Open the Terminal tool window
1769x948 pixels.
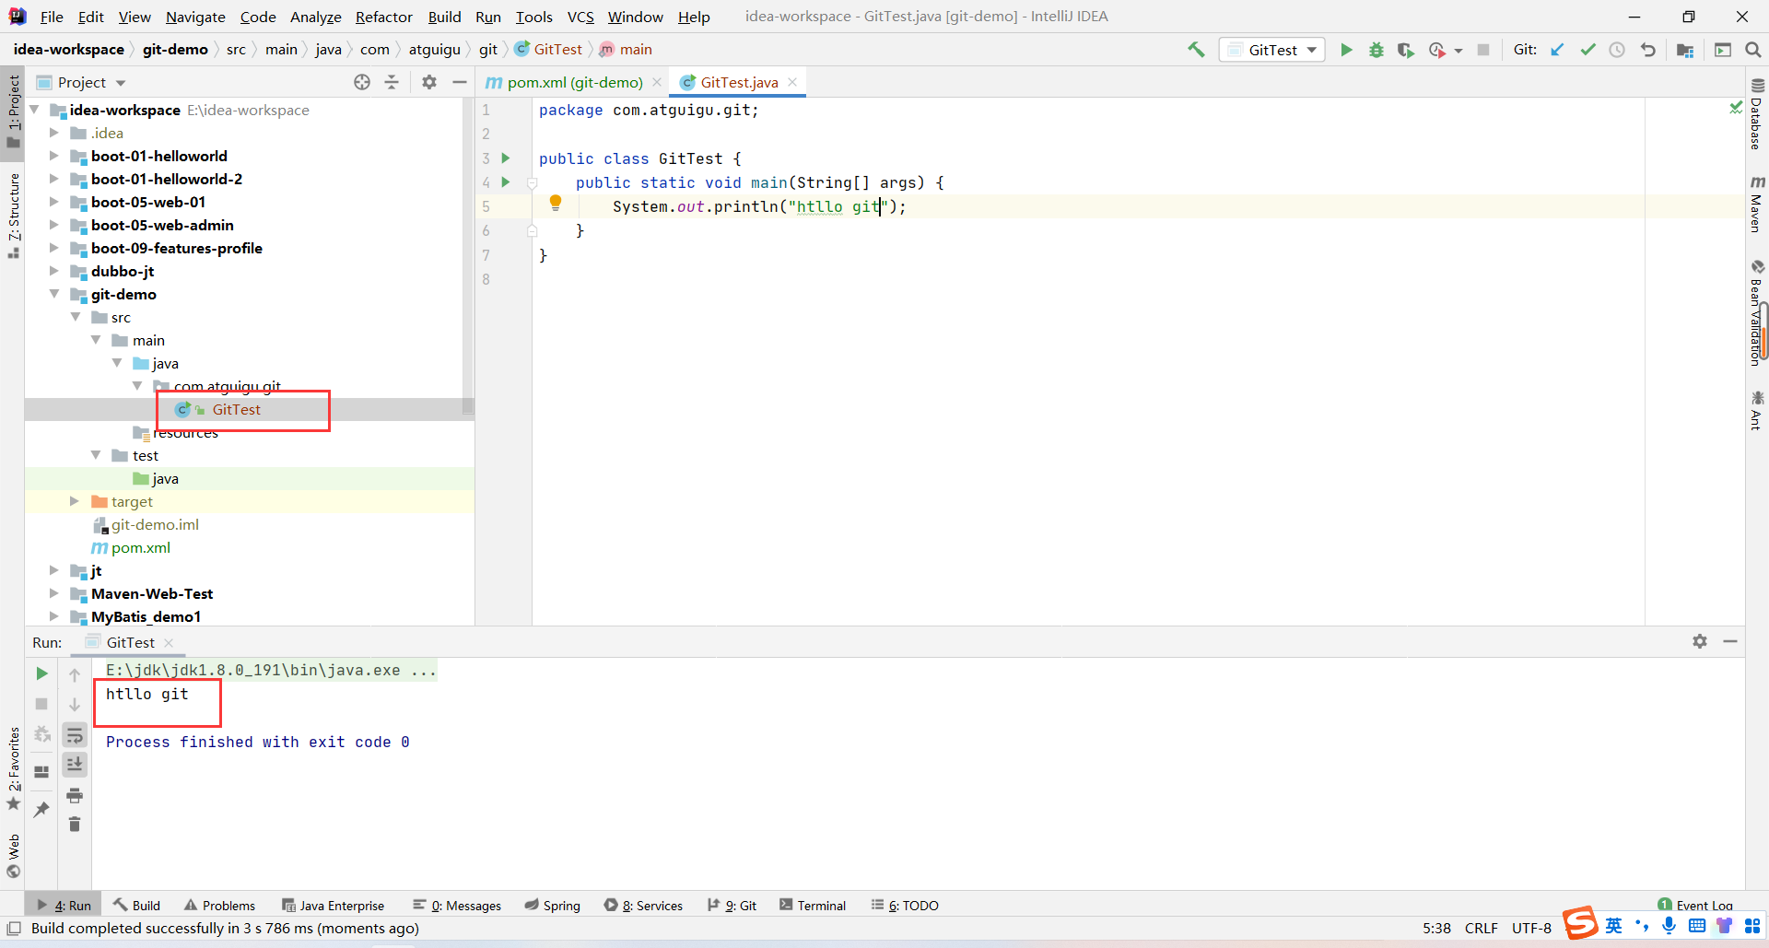(x=812, y=905)
